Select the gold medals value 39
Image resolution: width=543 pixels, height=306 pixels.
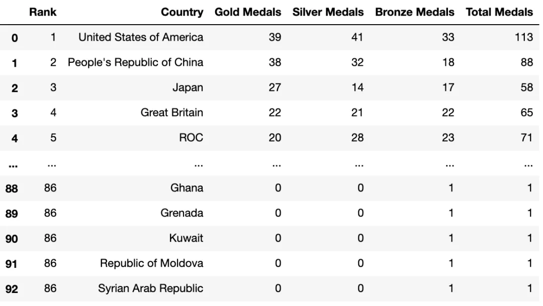275,37
